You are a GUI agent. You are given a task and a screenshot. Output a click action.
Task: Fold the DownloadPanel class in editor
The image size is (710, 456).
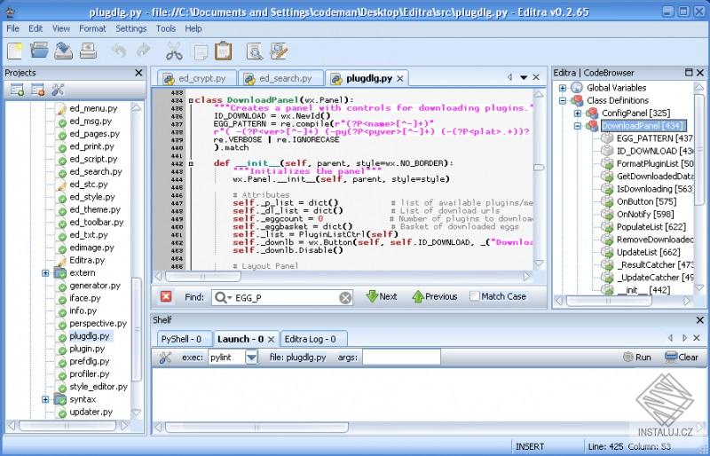pyautogui.click(x=191, y=100)
